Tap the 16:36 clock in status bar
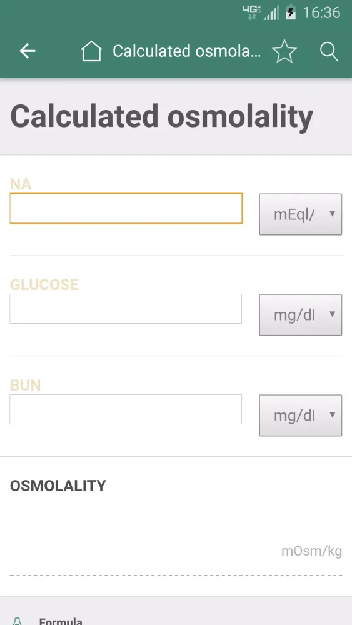 coord(322,12)
